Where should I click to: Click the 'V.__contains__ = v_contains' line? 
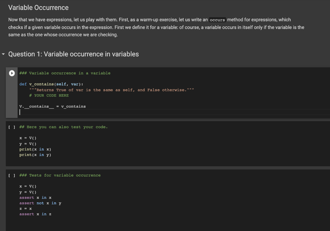click(x=53, y=106)
